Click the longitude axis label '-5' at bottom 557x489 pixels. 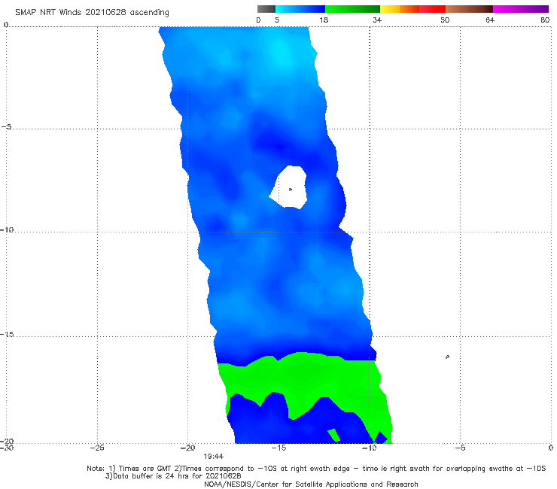[x=460, y=448]
